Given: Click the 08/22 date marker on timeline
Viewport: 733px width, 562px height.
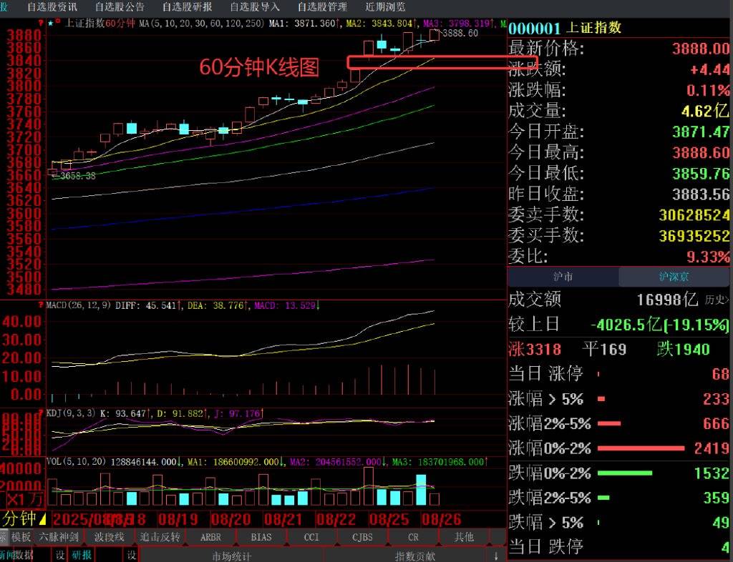Looking at the screenshot, I should coord(335,518).
